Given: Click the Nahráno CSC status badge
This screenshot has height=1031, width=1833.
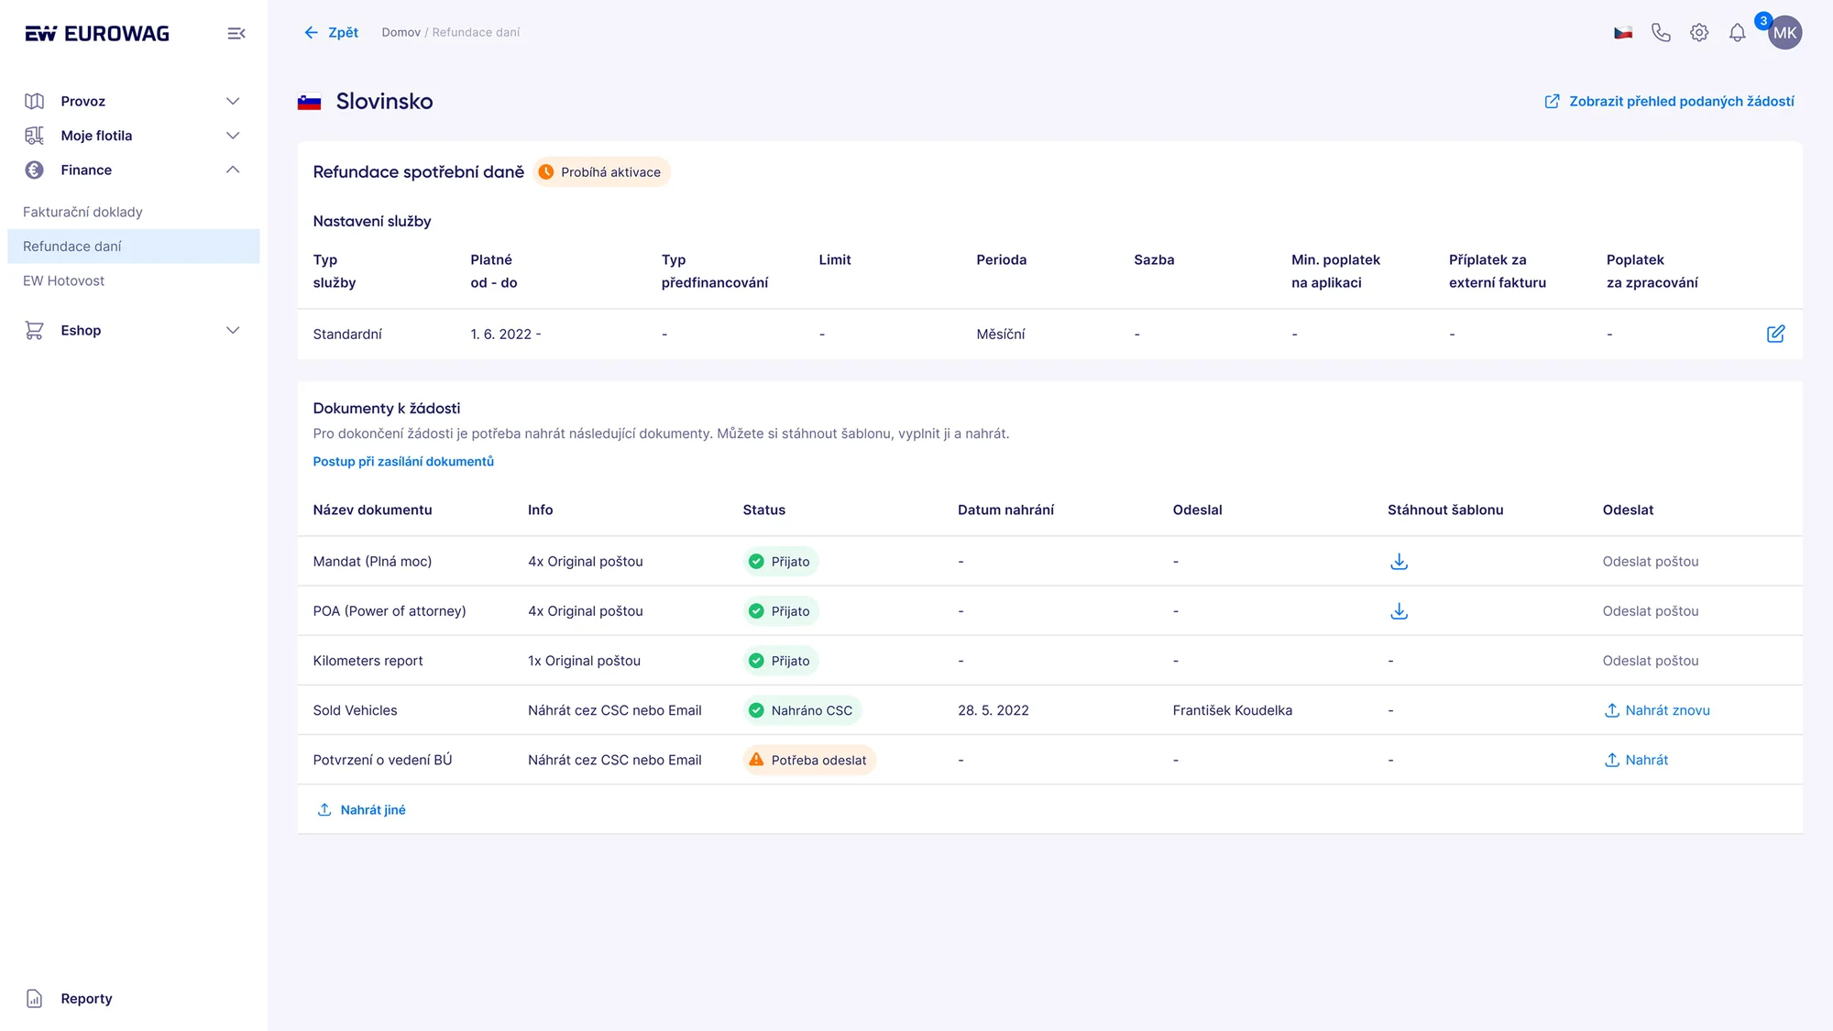Looking at the screenshot, I should (x=802, y=710).
